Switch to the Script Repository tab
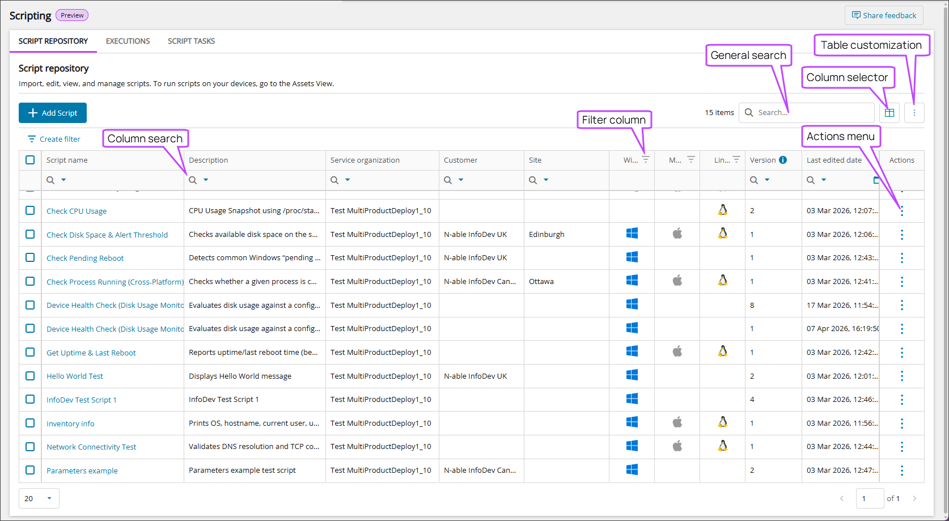Image resolution: width=949 pixels, height=521 pixels. point(53,41)
